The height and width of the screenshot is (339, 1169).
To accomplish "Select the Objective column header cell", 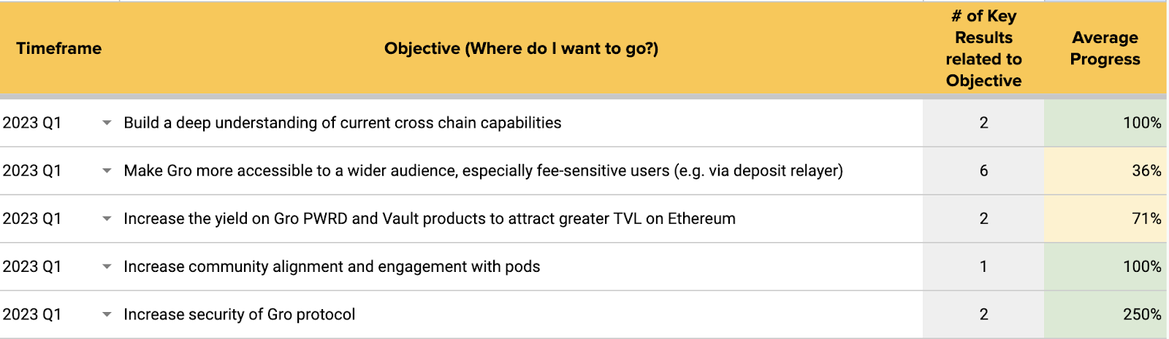I will coord(521,48).
